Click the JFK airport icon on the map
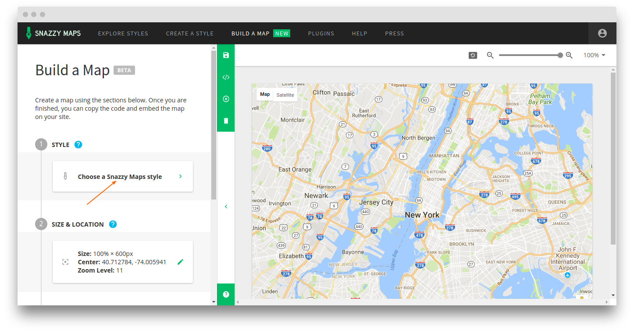Screen dimensions: 634x336 click(568, 275)
